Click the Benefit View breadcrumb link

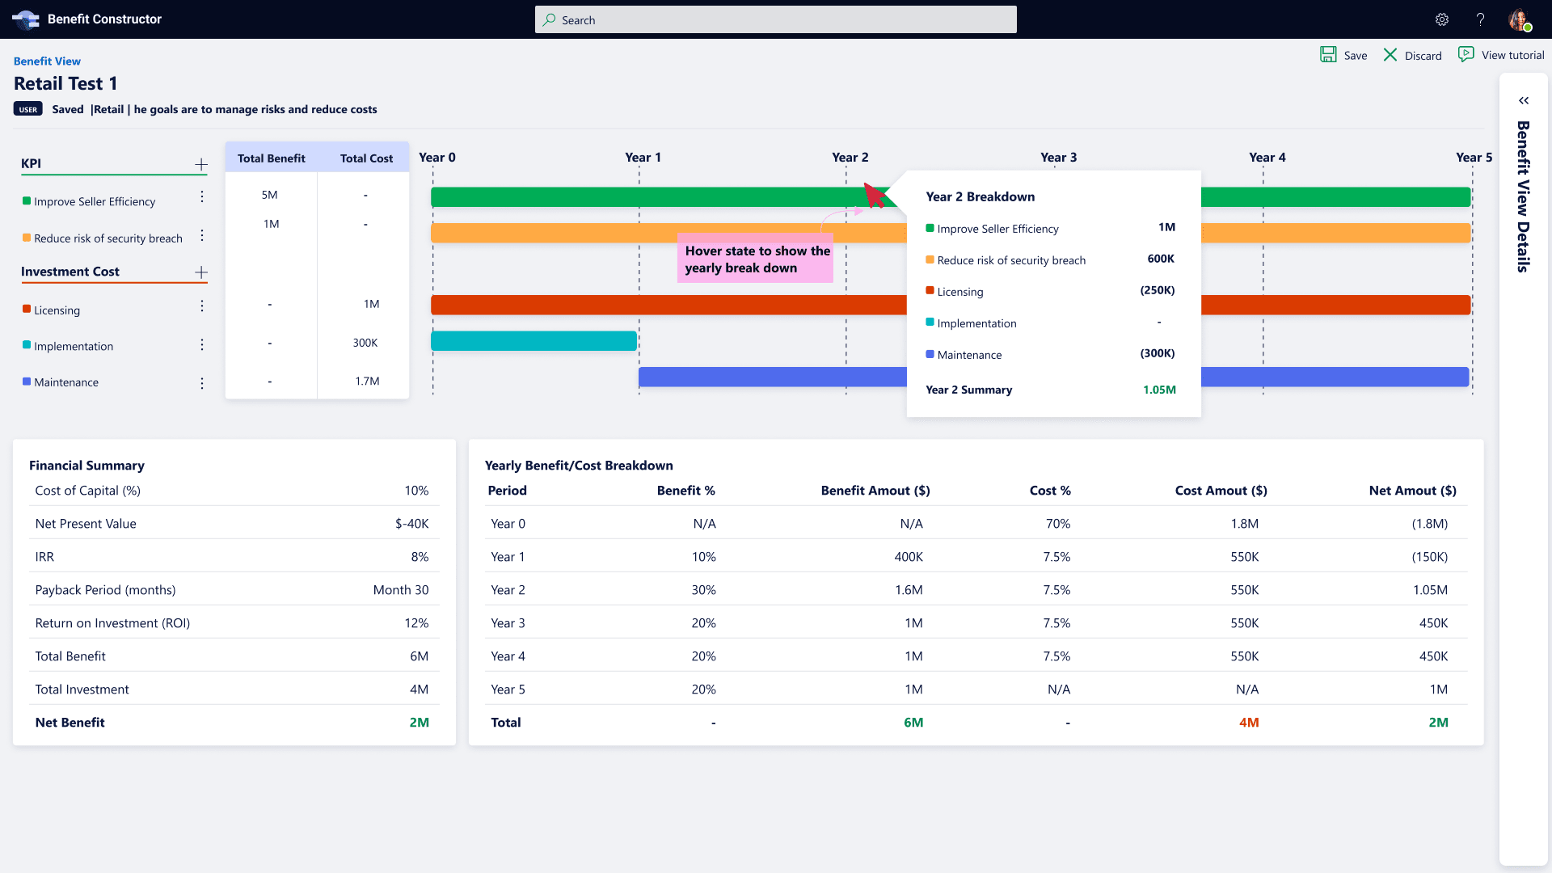pos(47,61)
